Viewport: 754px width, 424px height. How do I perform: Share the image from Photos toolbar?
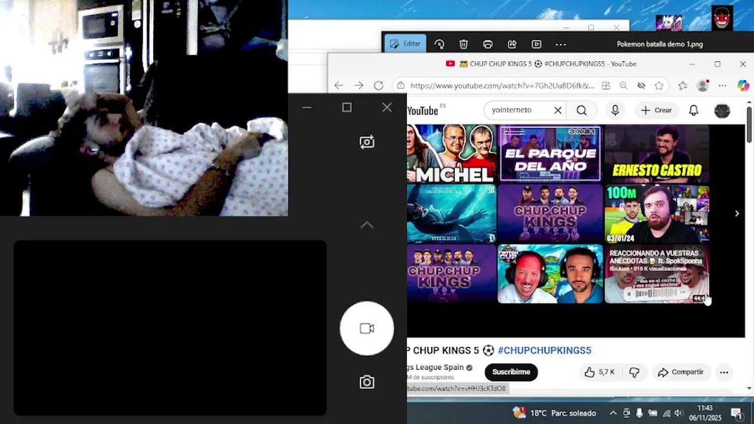click(512, 44)
